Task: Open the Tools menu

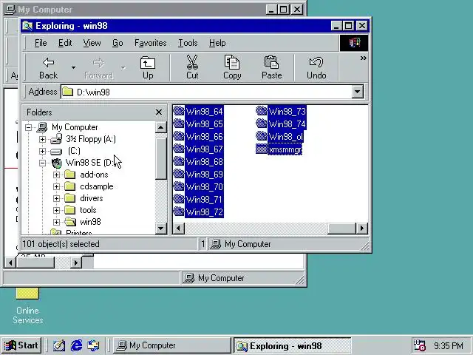Action: click(188, 43)
